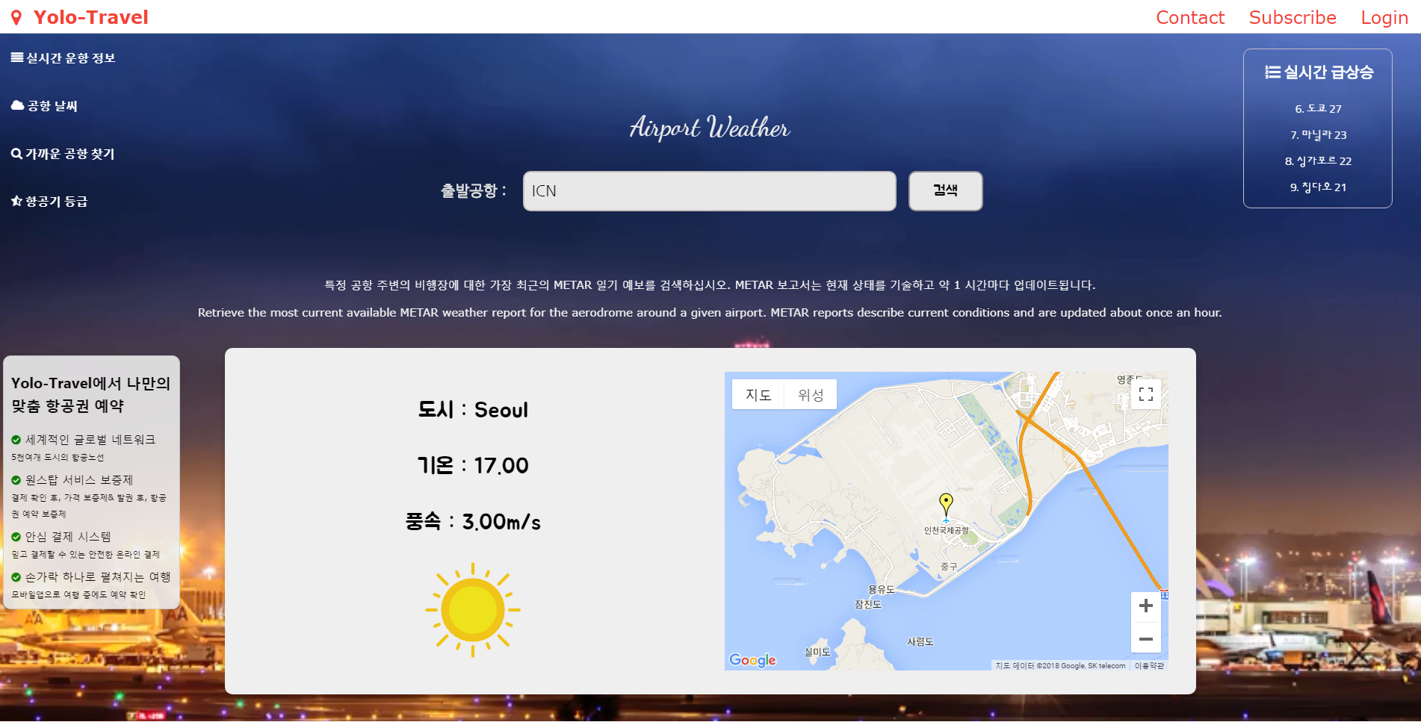
Task: Select trending item 8. 싱가포르 22
Action: pyautogui.click(x=1318, y=161)
